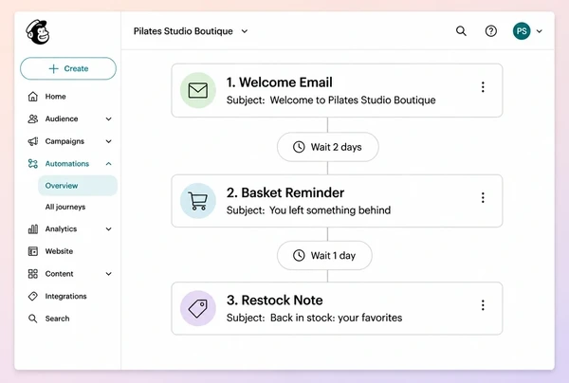Image resolution: width=569 pixels, height=383 pixels.
Task: Open All journeys under Automations
Action: point(65,207)
